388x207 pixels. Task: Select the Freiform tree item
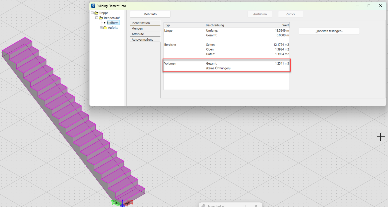pyautogui.click(x=113, y=23)
